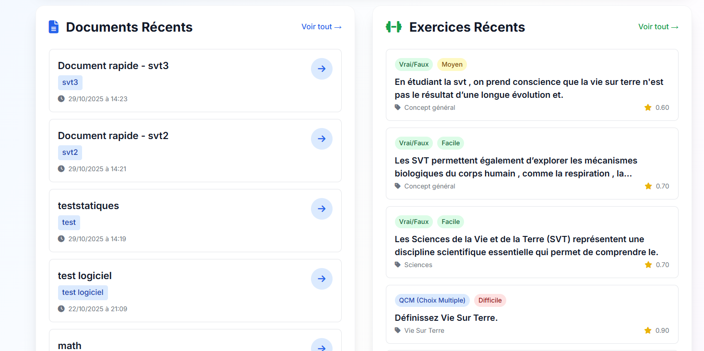Click the tag icon next to Sciences
The image size is (704, 351).
[x=398, y=265]
